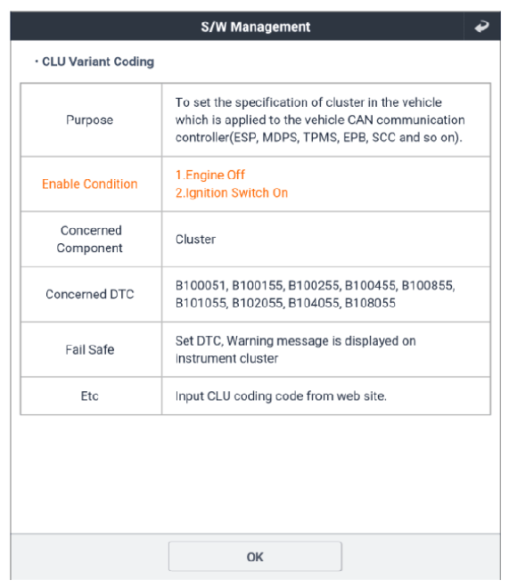Click the Ignition Switch On condition
Screen dimensions: 509x588
232,192
